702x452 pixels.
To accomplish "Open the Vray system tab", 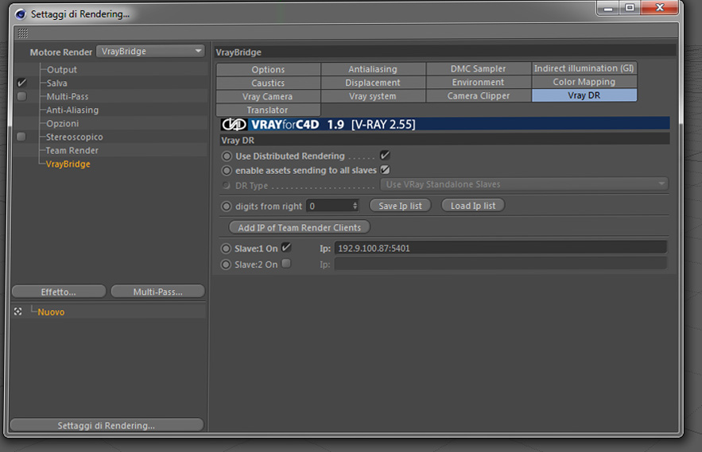I will point(373,96).
